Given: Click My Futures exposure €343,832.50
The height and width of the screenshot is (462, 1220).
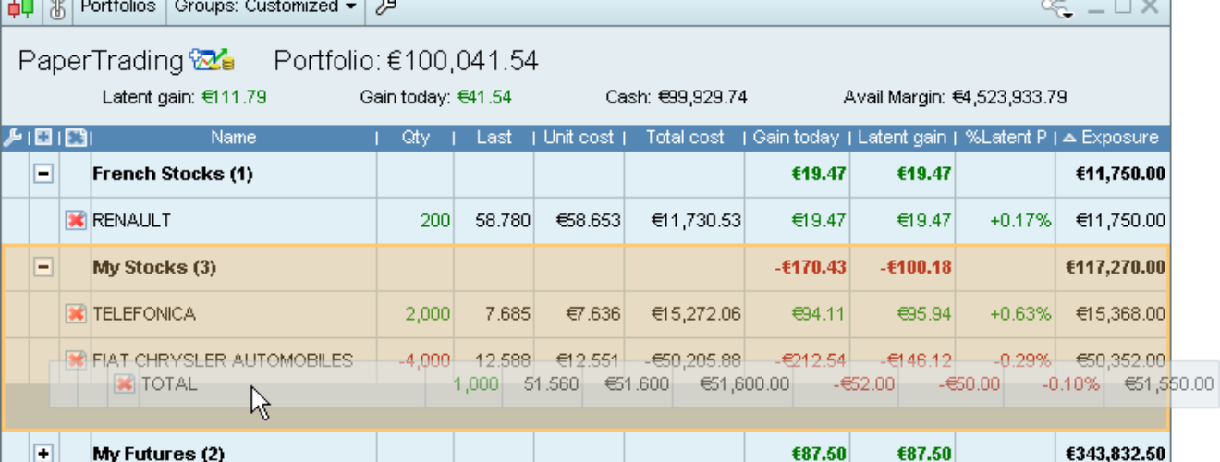Looking at the screenshot, I should coord(1116,454).
